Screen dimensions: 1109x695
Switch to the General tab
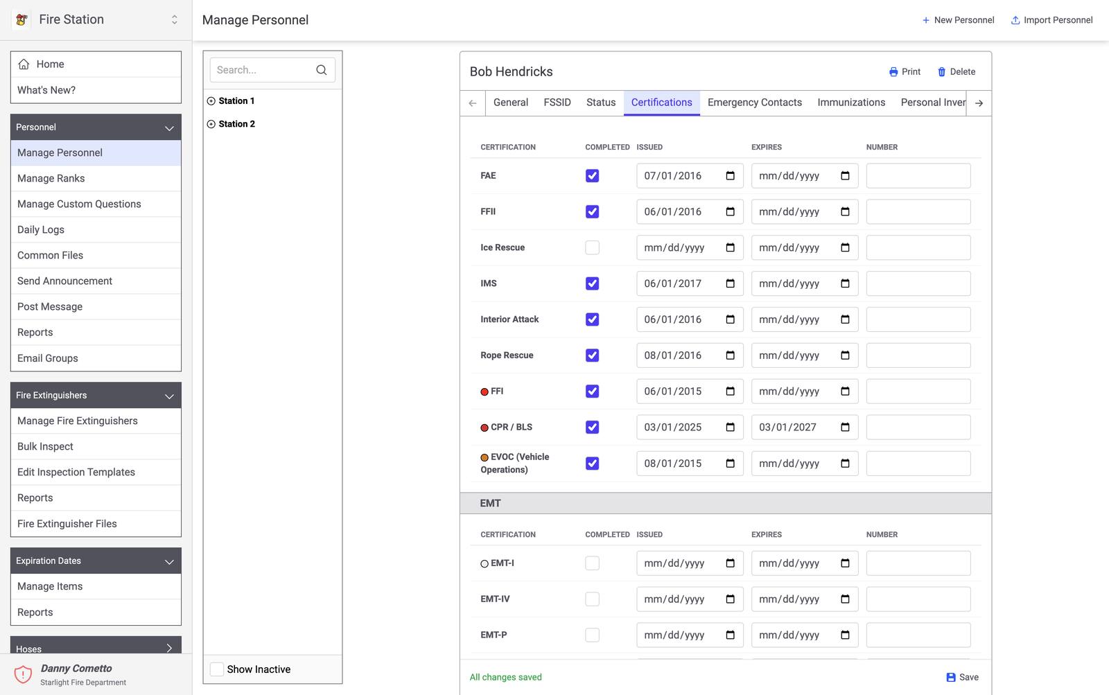511,103
